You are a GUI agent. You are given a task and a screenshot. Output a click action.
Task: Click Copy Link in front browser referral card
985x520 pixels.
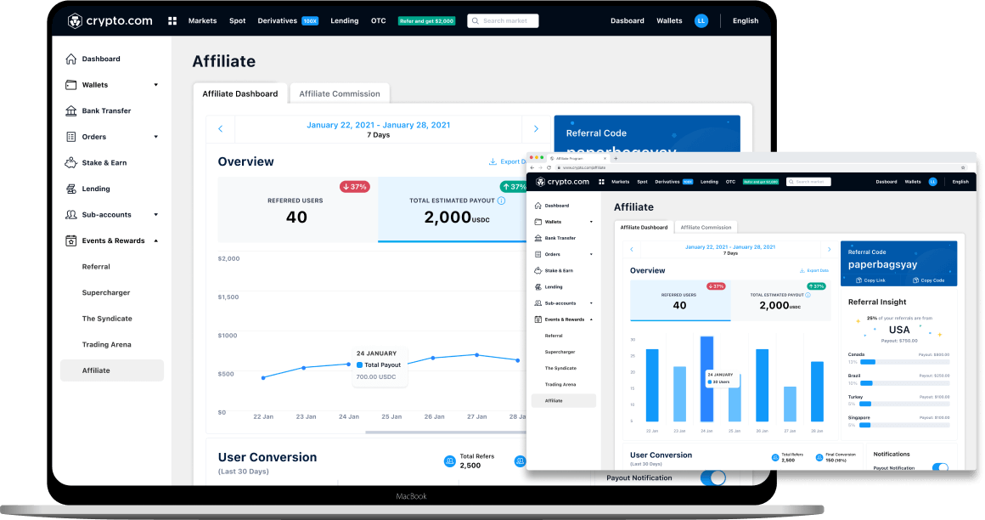tap(870, 280)
